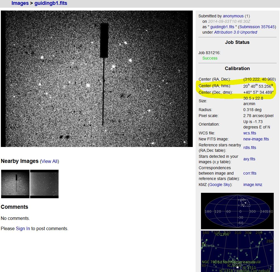The height and width of the screenshot is (272, 280).
Task: Click Sign In to post comments
Action: 23,228
